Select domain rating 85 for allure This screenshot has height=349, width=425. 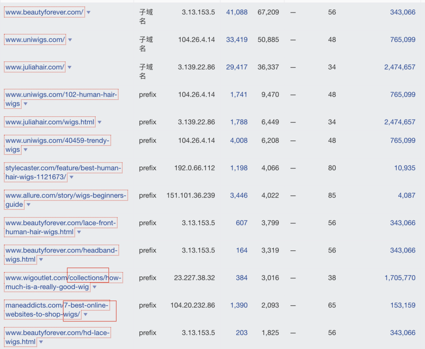[x=332, y=195]
